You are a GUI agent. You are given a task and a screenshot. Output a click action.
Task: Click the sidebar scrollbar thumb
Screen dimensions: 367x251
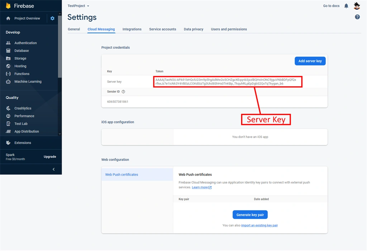60,46
